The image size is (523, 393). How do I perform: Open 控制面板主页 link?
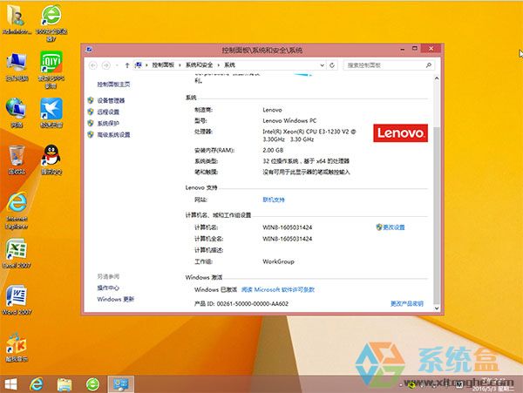click(113, 85)
